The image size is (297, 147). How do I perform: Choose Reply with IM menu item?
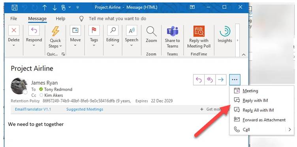point(262,100)
